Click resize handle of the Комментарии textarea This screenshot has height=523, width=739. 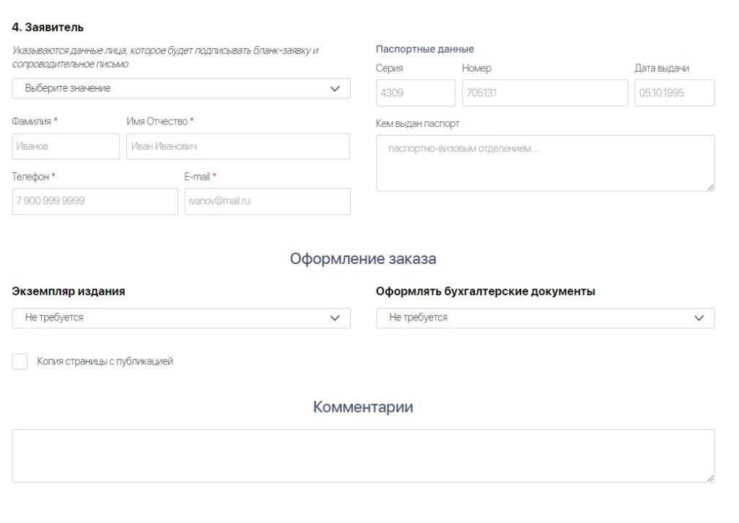click(x=710, y=478)
